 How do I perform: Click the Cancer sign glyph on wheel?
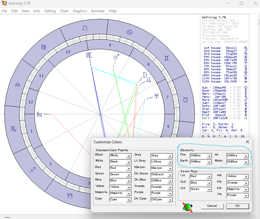tap(129, 32)
